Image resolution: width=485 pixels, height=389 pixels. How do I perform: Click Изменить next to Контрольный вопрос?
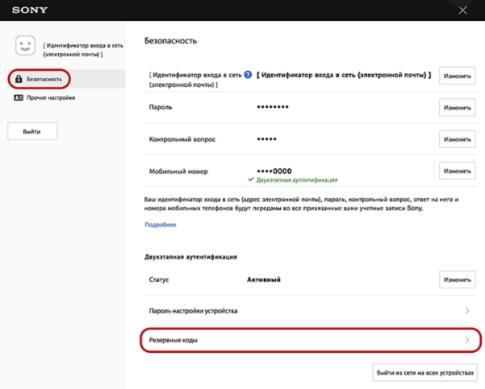pos(457,139)
